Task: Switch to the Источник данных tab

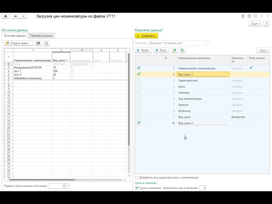Action: click(x=15, y=36)
